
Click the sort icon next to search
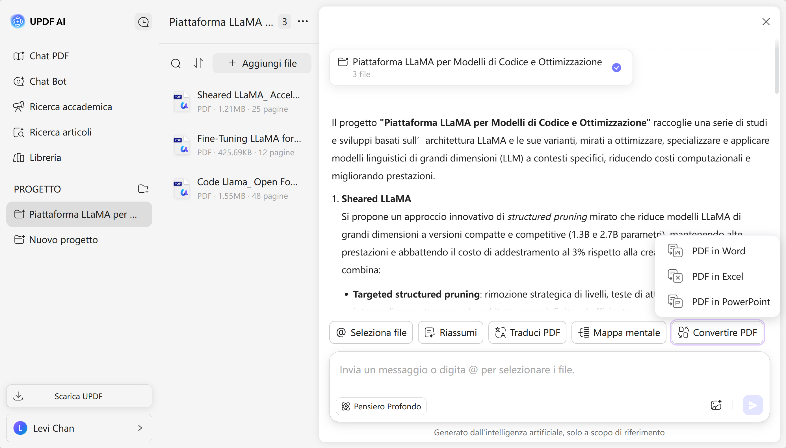click(198, 63)
